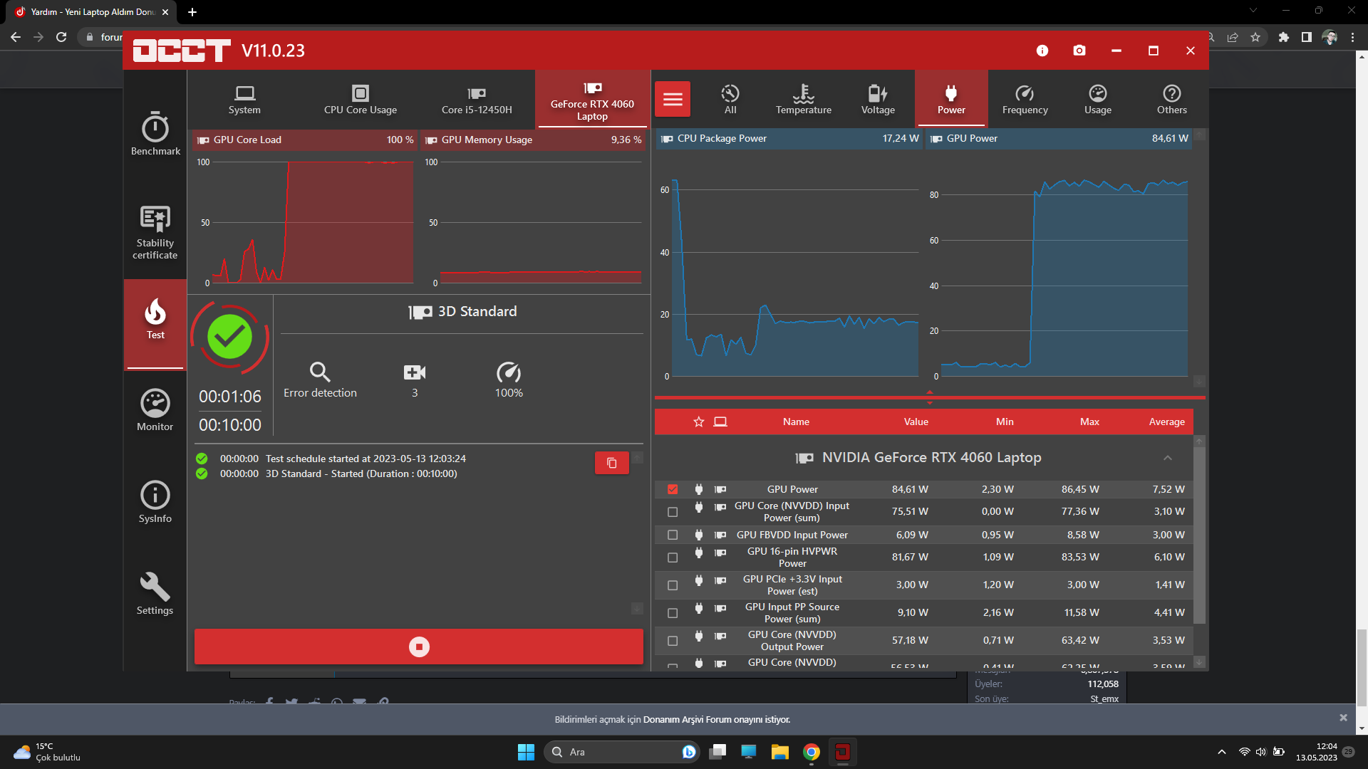
Task: Open a new Chrome tab
Action: 192,12
